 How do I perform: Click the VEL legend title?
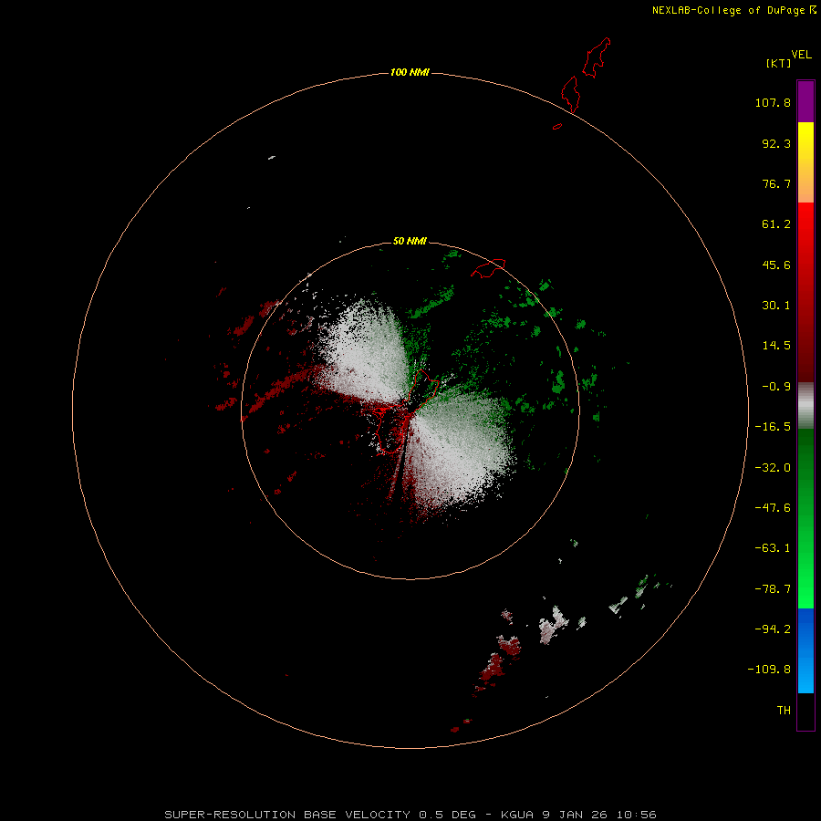point(801,55)
